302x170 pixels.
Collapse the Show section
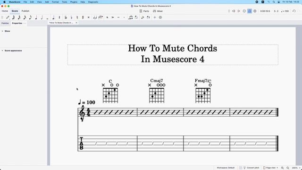(2, 31)
